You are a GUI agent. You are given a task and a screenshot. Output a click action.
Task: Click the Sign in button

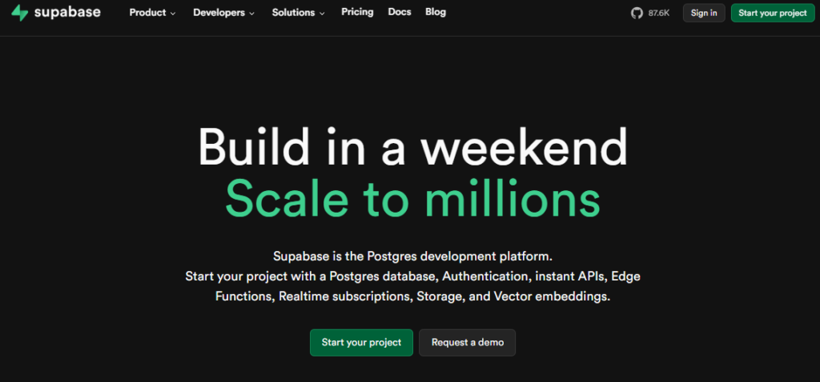pos(704,13)
